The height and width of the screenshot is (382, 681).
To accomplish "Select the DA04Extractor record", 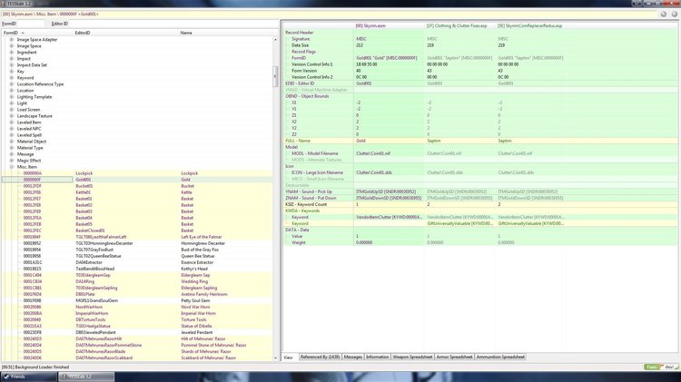I will pos(137,262).
